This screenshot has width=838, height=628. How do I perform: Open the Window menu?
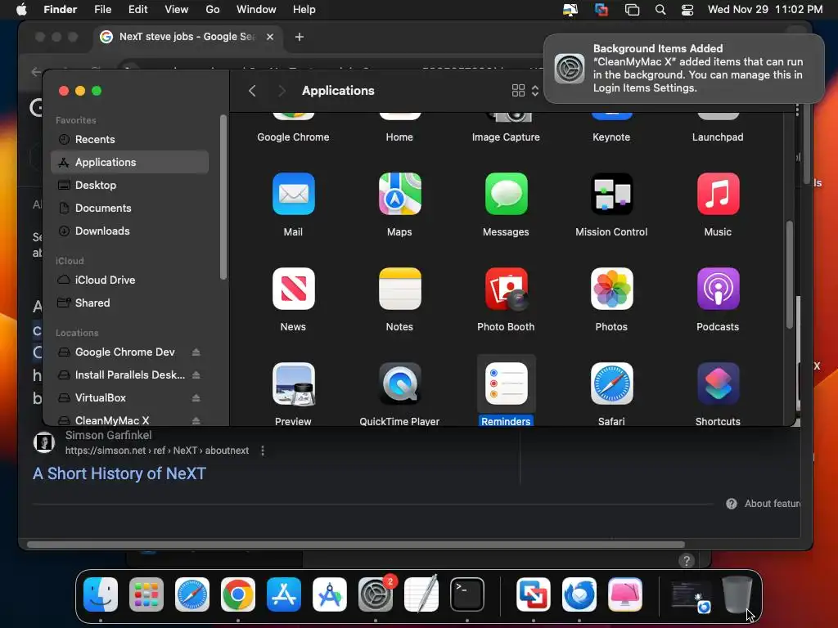click(x=256, y=10)
